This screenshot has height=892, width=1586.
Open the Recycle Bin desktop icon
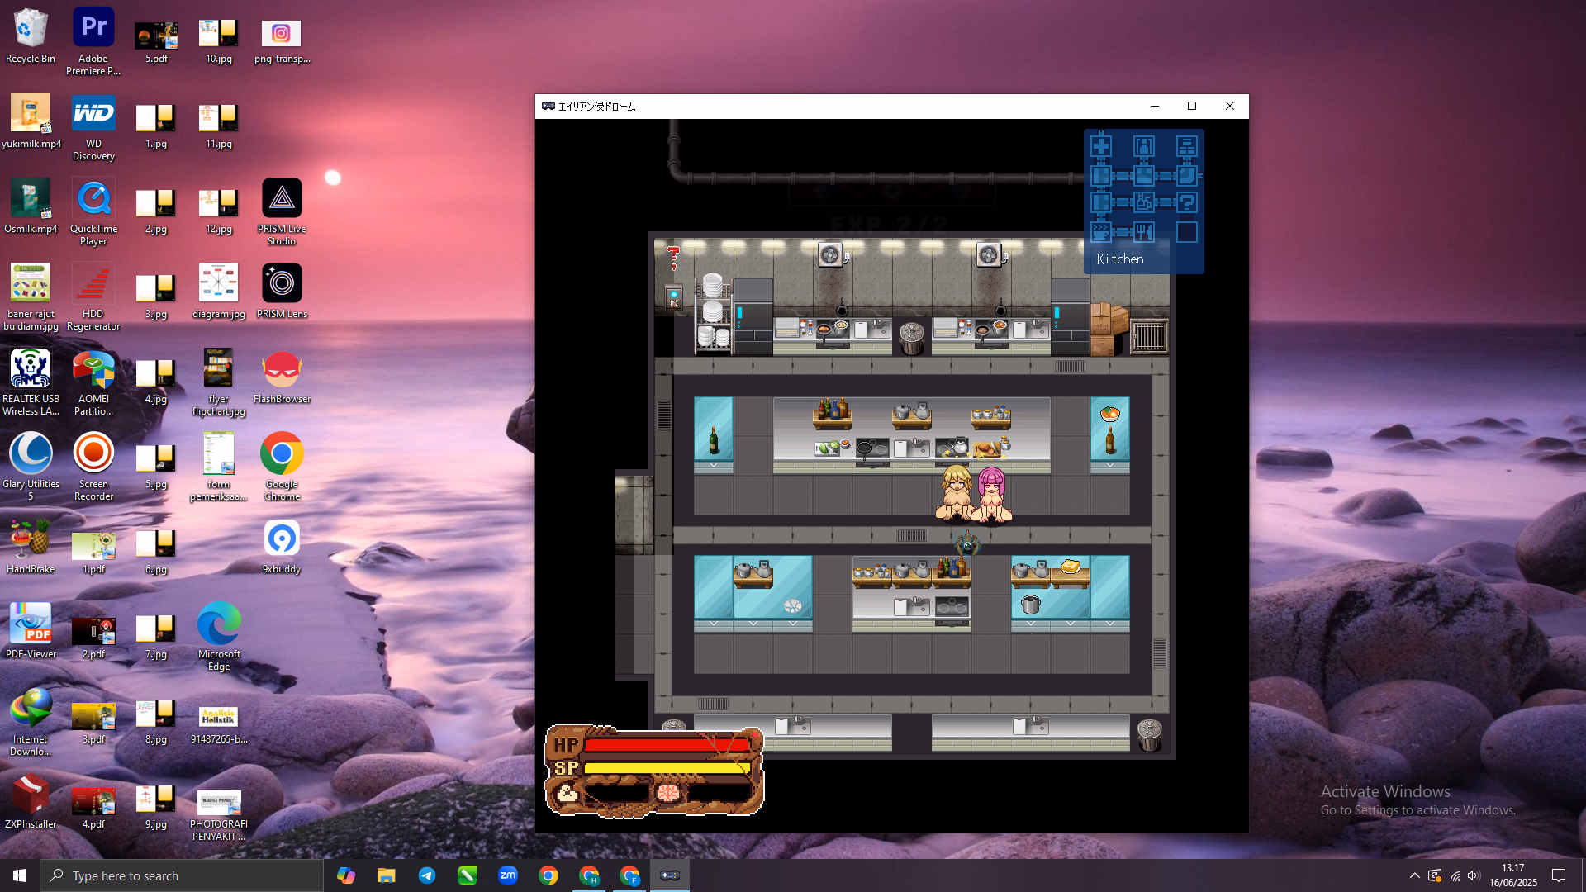click(31, 36)
